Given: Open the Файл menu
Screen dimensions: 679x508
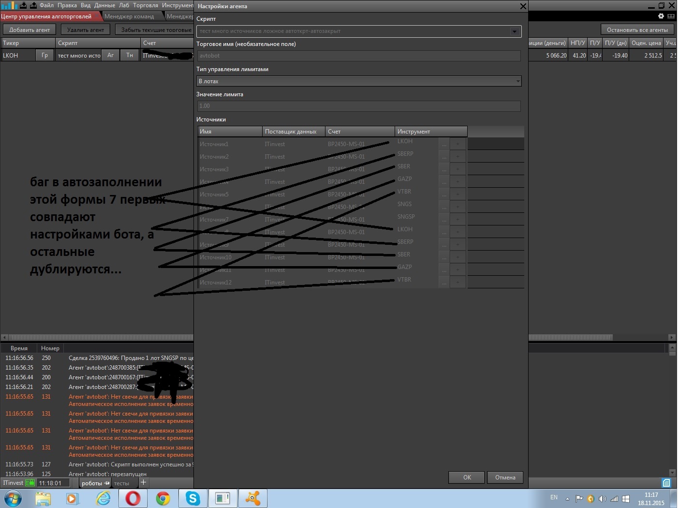Looking at the screenshot, I should (46, 5).
